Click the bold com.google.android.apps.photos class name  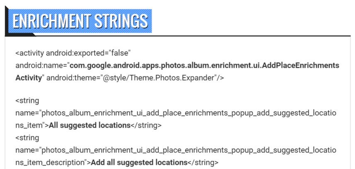tap(204, 65)
